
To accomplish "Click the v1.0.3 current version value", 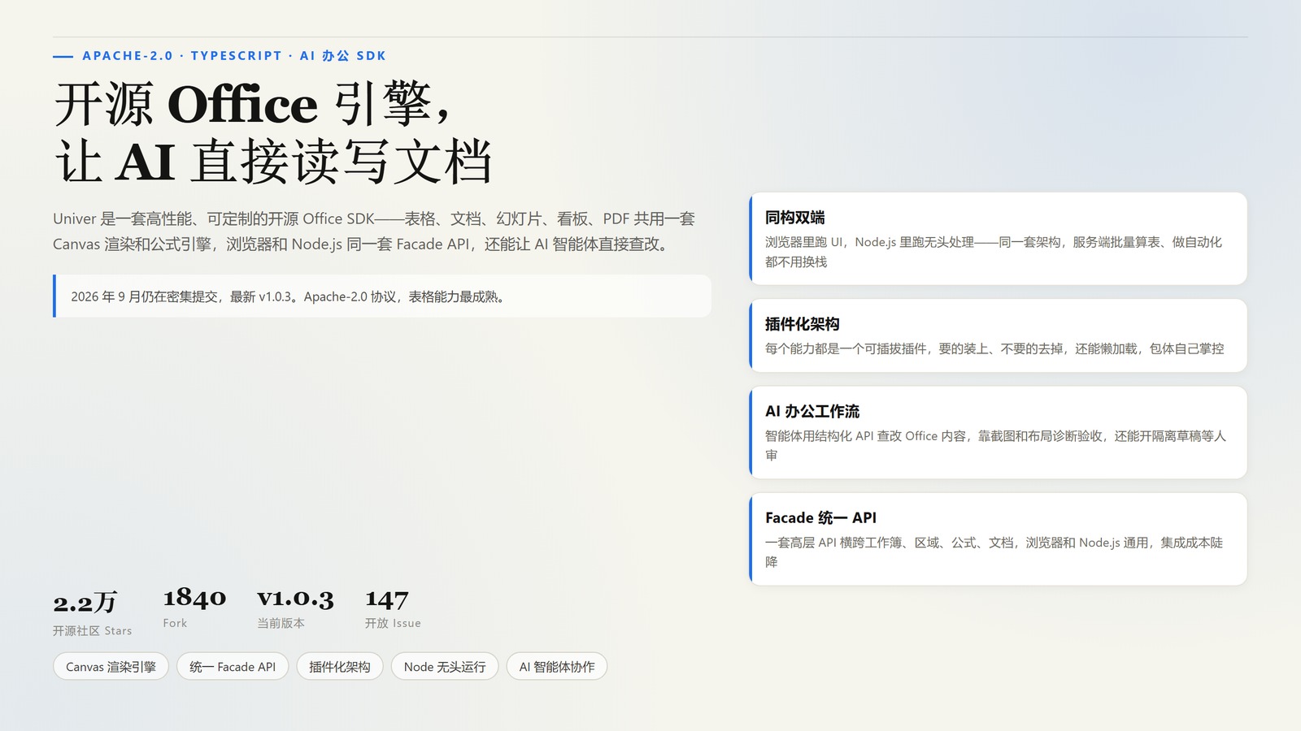I will tap(295, 599).
